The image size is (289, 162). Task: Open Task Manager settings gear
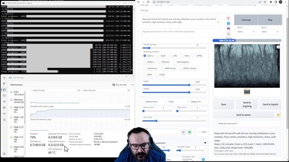(x=4, y=154)
